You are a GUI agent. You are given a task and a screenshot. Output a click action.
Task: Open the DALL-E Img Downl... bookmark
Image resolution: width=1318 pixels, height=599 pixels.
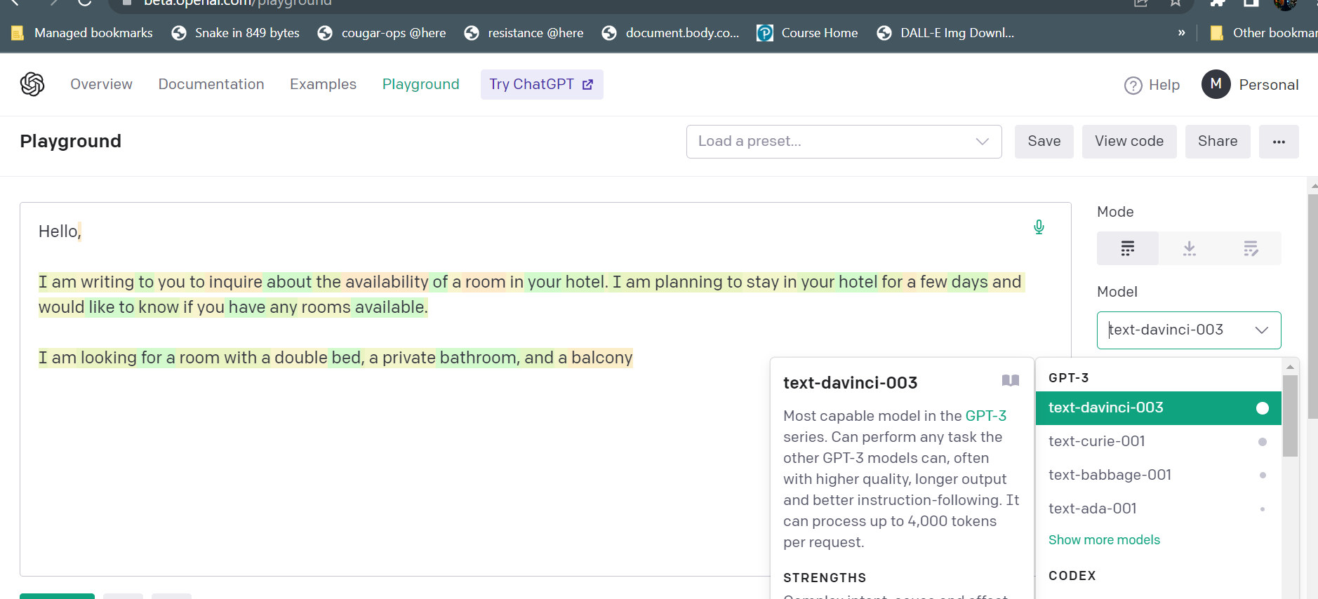(946, 33)
